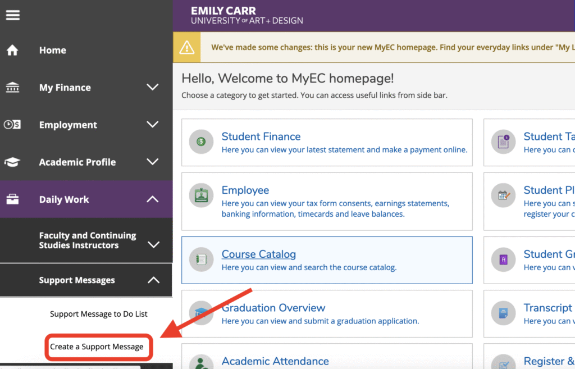Click the Student Finance dollar icon
Screen dimensions: 575x369
(x=201, y=142)
